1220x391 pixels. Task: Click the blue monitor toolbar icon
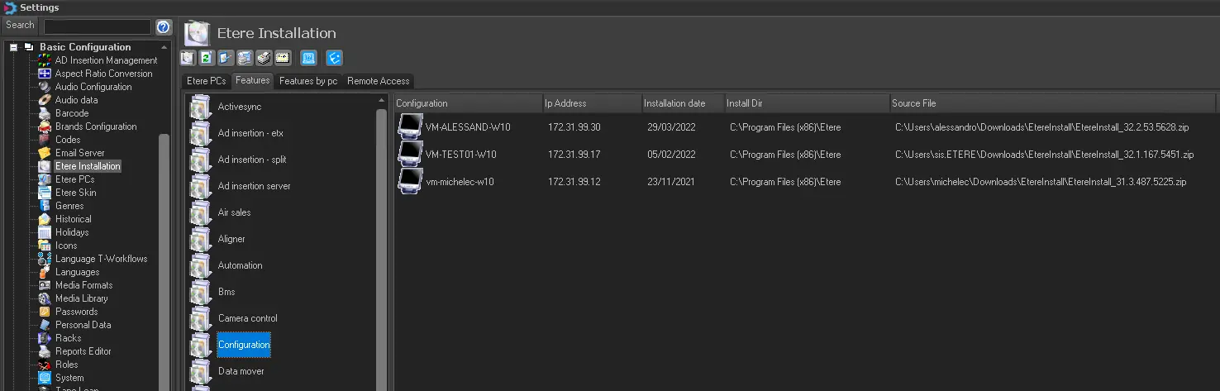pyautogui.click(x=308, y=58)
